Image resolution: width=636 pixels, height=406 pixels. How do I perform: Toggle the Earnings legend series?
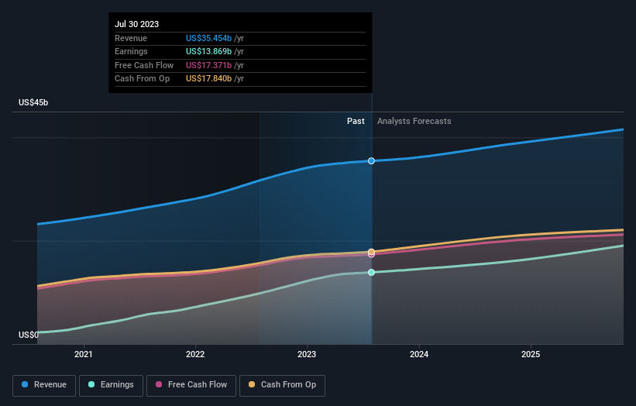point(111,385)
